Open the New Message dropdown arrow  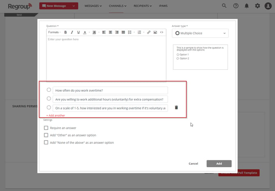pos(74,6)
